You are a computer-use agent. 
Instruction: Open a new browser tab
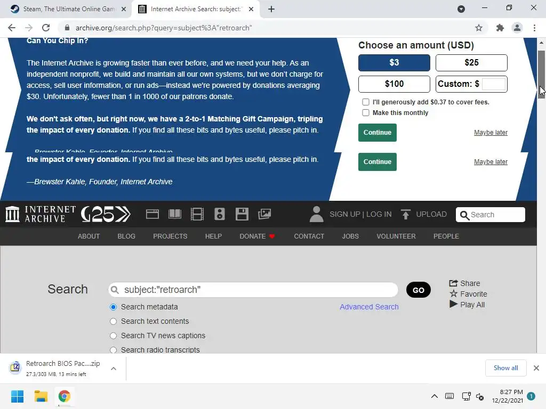click(x=271, y=9)
